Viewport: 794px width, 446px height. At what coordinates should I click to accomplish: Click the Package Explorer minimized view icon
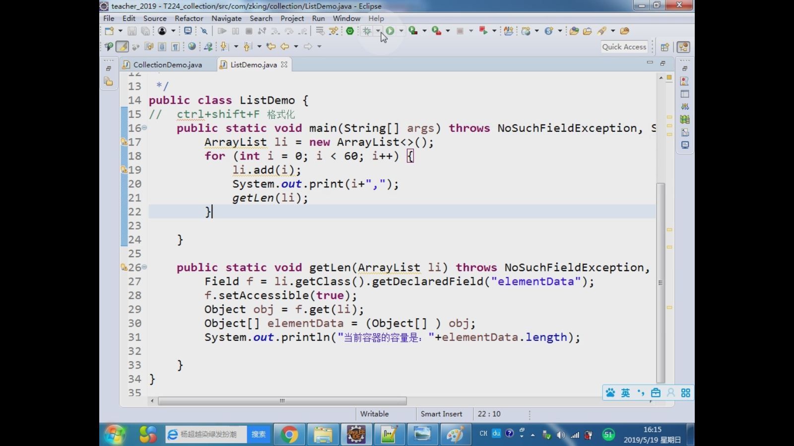pos(108,81)
